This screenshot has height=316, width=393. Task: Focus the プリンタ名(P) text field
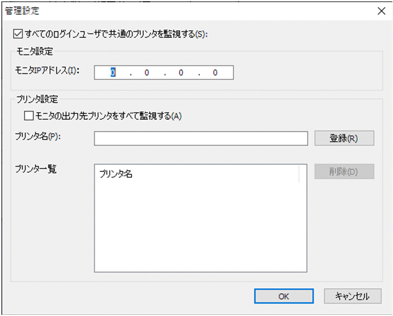(x=201, y=139)
